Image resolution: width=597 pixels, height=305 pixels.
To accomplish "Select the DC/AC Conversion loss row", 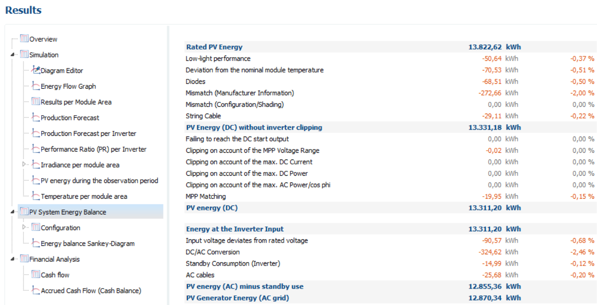I will pos(213,252).
